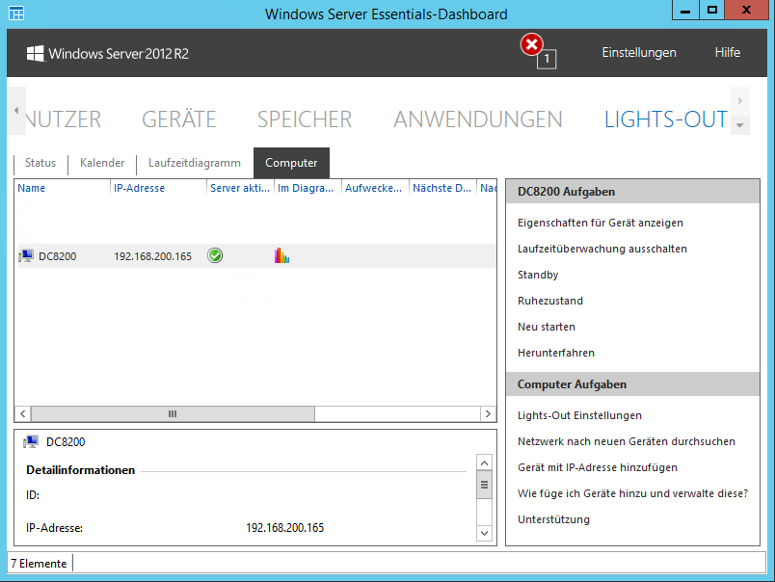Click the IP-Adresse value in the details pane

point(284,528)
